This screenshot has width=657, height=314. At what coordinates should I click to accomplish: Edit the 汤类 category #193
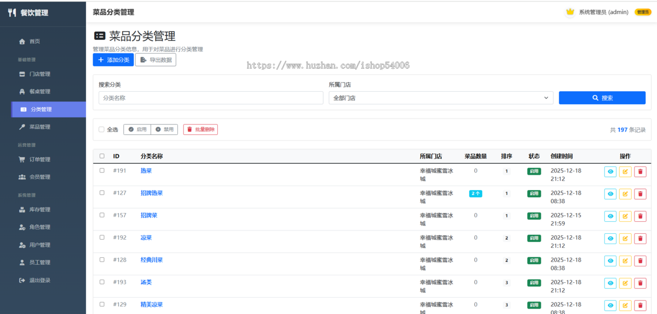(625, 283)
